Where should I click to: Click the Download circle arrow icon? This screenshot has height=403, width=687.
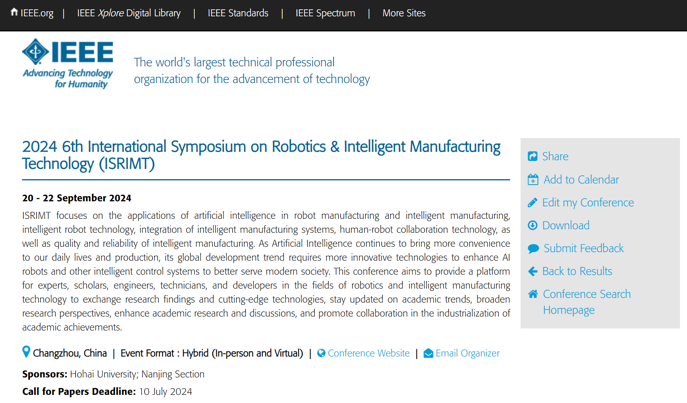tap(533, 225)
